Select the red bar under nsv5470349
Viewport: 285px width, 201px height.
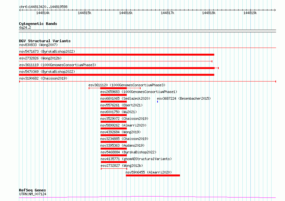coord(117,75)
